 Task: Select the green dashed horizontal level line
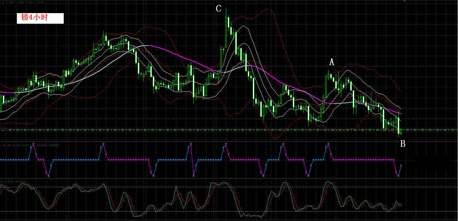[x=229, y=130]
